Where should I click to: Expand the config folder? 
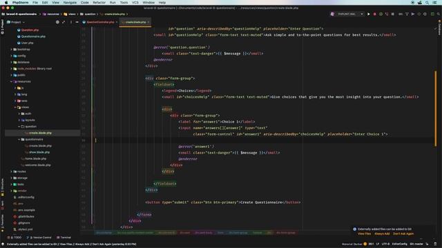12,56
